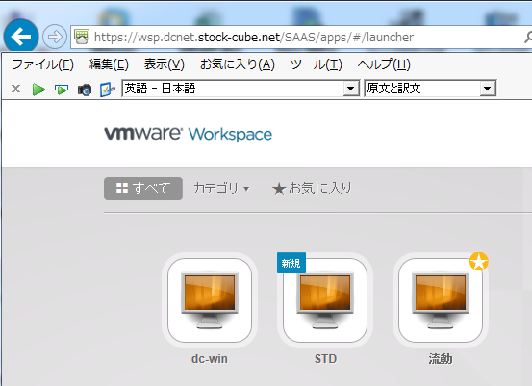Click the 新規 badge on STD
The image size is (532, 386).
click(291, 263)
